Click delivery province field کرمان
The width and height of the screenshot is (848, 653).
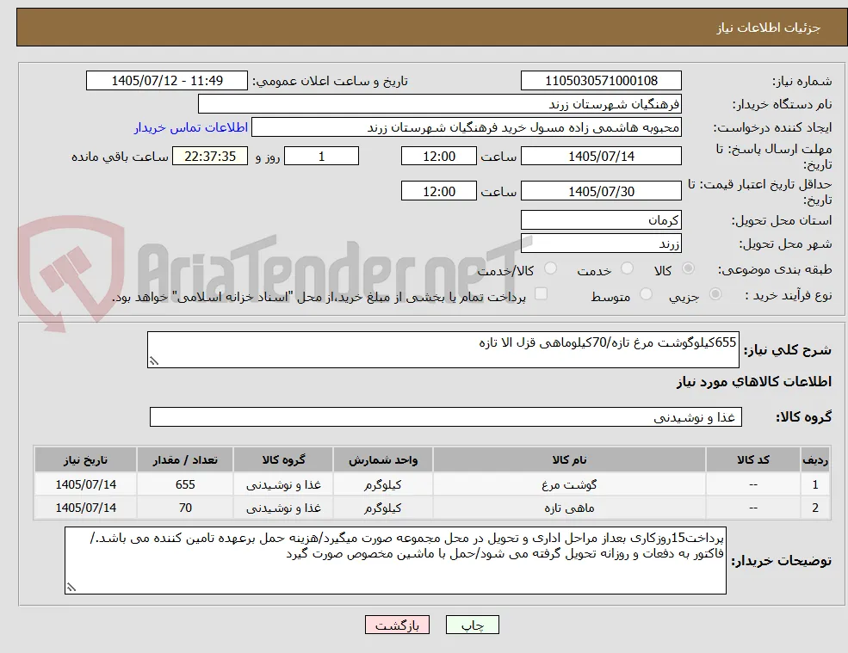(601, 220)
